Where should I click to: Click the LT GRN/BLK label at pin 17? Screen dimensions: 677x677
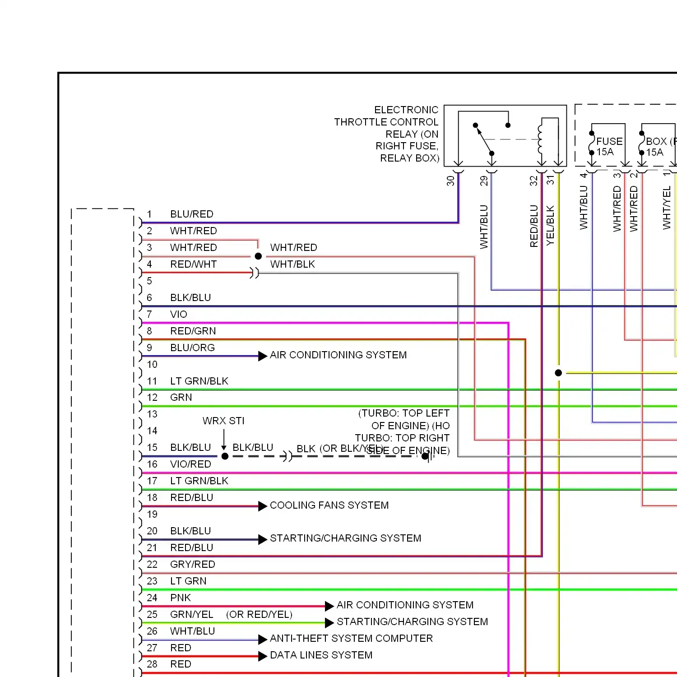tap(199, 481)
